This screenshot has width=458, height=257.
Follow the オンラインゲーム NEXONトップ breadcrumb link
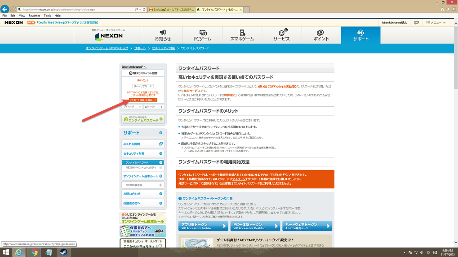(x=107, y=48)
